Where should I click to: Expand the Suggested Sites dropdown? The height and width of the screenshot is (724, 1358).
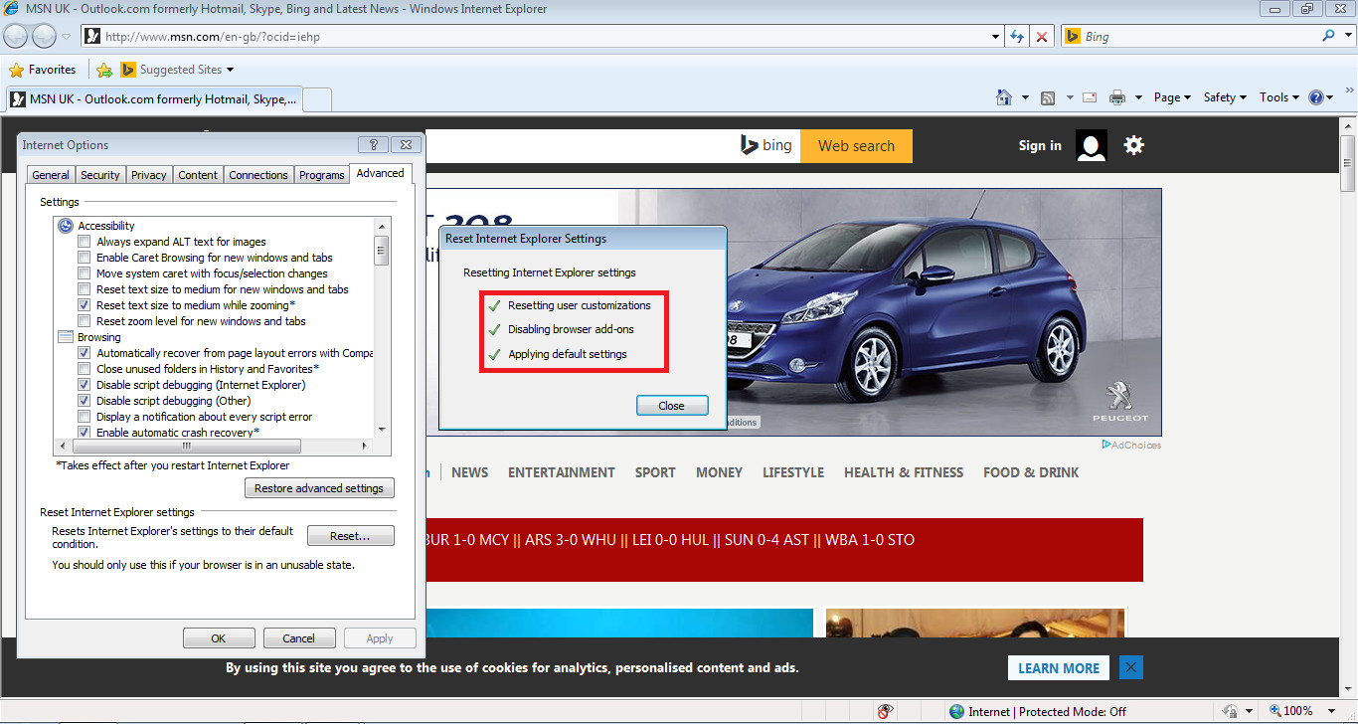[x=231, y=70]
